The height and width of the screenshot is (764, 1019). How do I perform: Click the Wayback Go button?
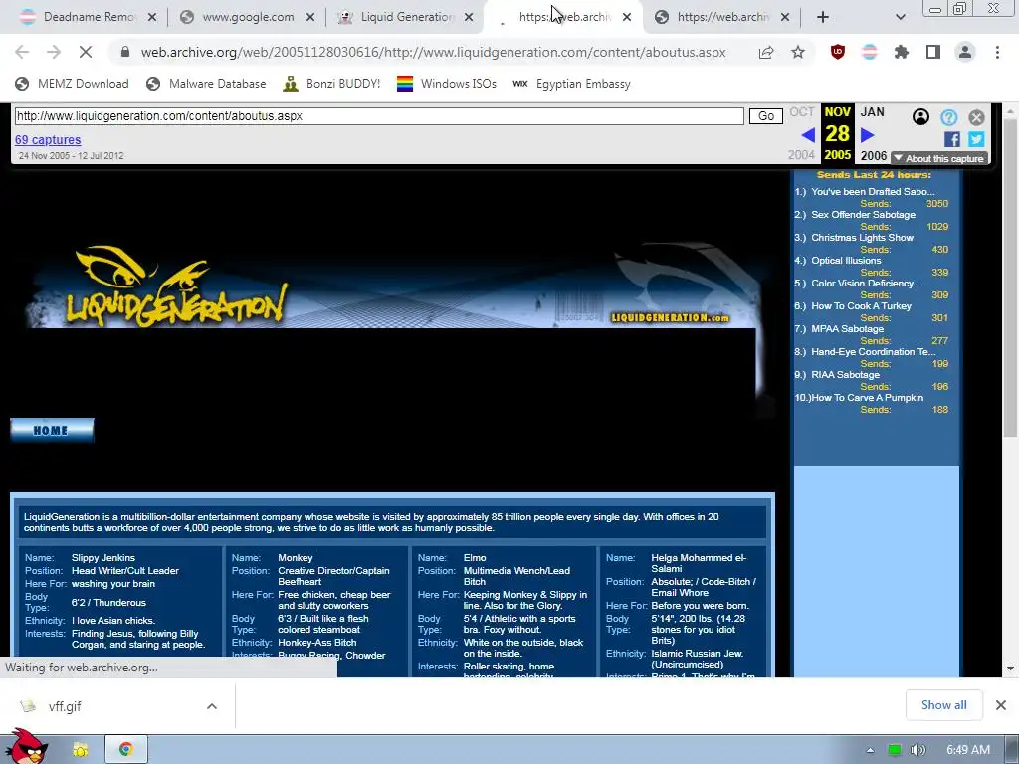point(766,116)
